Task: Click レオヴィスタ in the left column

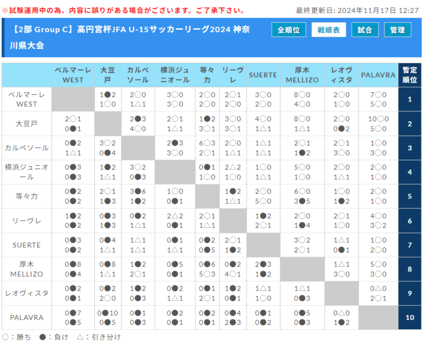Action: click(x=27, y=293)
